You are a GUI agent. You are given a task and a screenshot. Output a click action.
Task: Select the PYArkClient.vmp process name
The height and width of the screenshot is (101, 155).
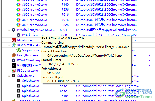[x=29, y=60]
